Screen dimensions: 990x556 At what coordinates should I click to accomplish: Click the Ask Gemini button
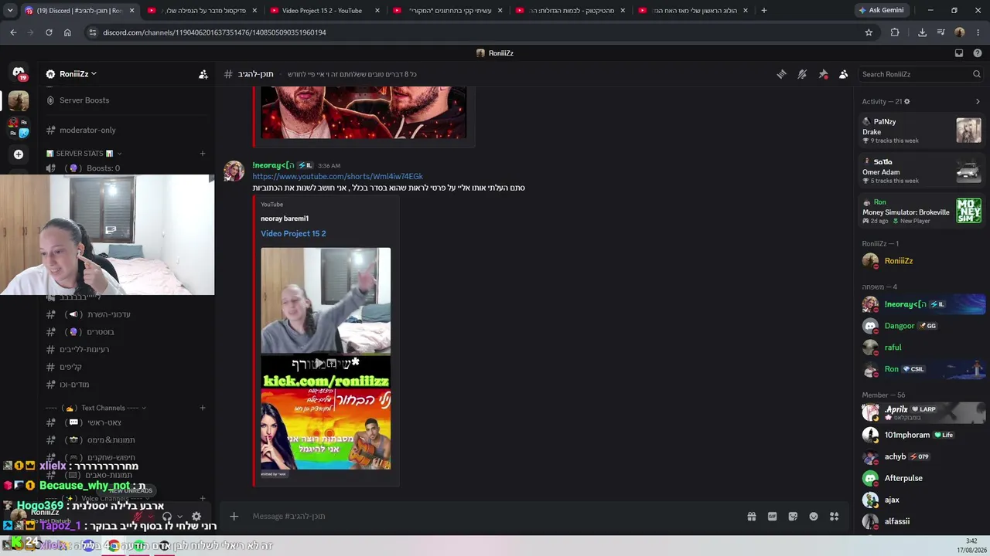pos(881,10)
